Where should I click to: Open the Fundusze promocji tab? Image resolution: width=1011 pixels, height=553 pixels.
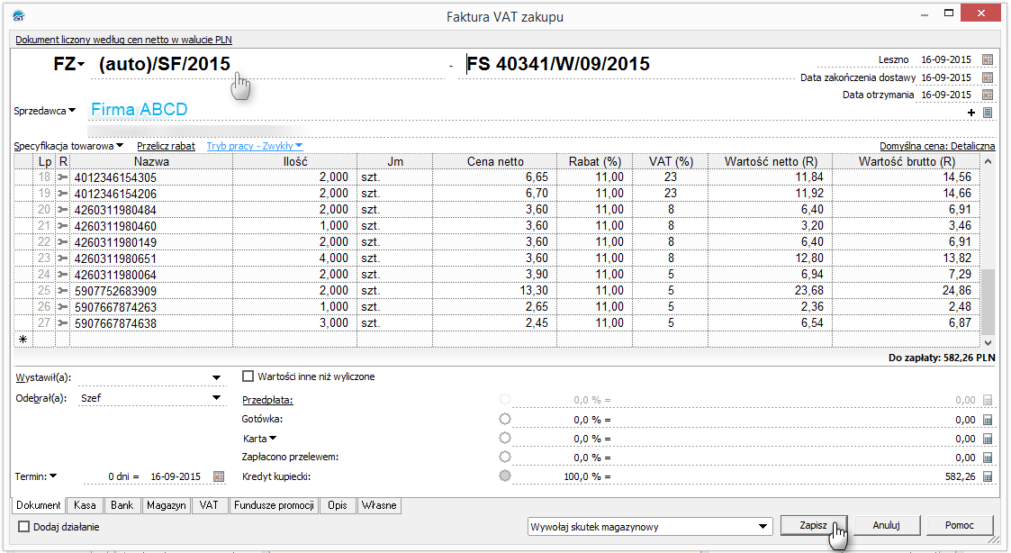pos(274,505)
